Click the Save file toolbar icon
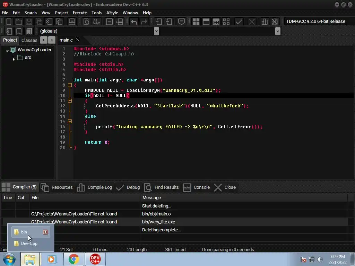 (29, 21)
